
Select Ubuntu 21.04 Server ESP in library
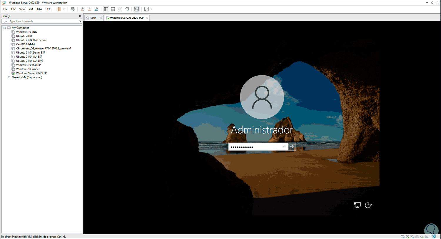pos(31,52)
